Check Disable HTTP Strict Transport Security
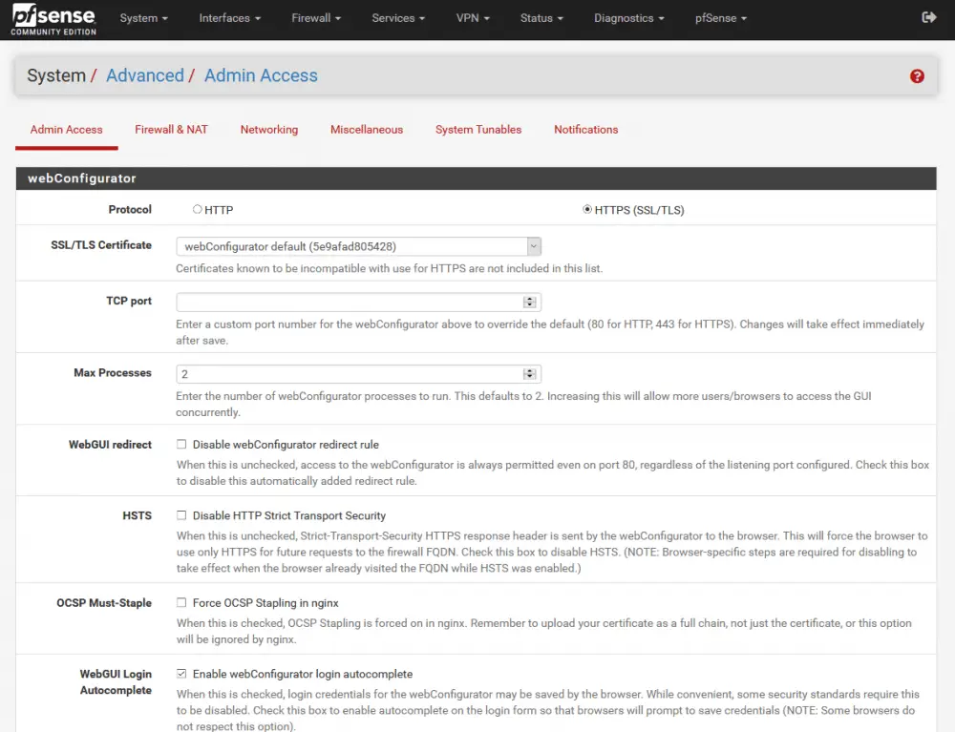 point(180,515)
